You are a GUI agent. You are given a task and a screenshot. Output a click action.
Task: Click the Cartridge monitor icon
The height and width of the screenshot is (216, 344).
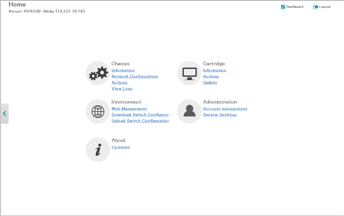189,73
